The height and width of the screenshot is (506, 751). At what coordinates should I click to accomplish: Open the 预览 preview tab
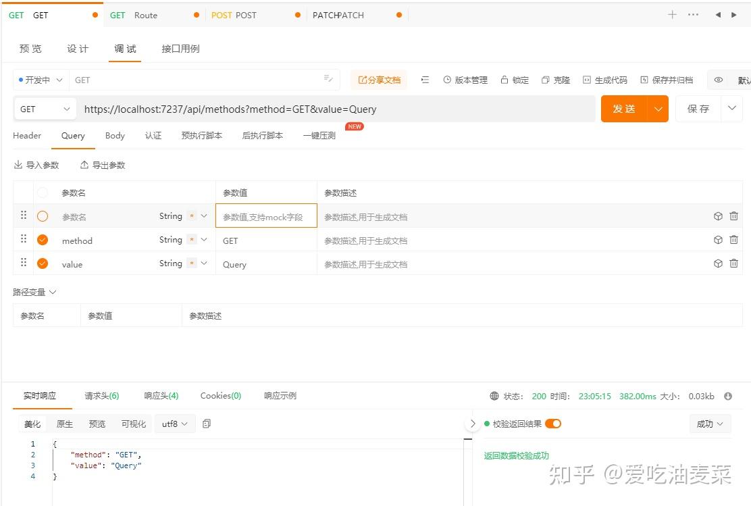tap(30, 49)
